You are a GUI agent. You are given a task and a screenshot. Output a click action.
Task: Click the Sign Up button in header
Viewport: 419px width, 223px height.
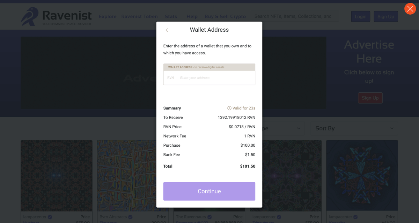pos(385,16)
